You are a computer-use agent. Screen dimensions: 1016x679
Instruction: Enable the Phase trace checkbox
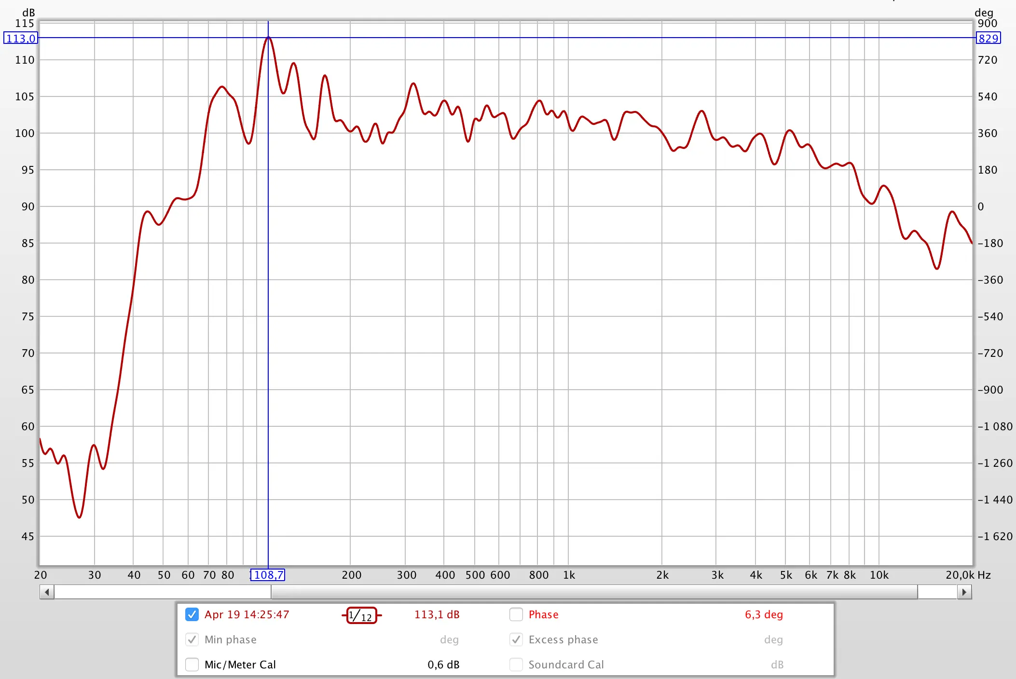[516, 614]
